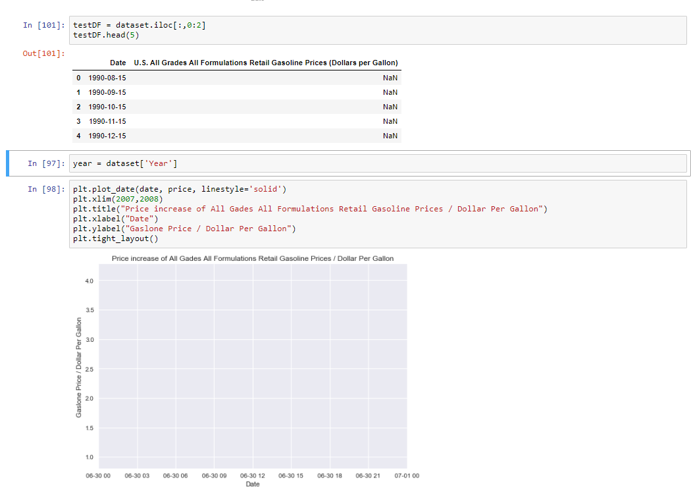The height and width of the screenshot is (496, 691).
Task: Click the y-axis label Gaslone Price
Action: click(79, 368)
